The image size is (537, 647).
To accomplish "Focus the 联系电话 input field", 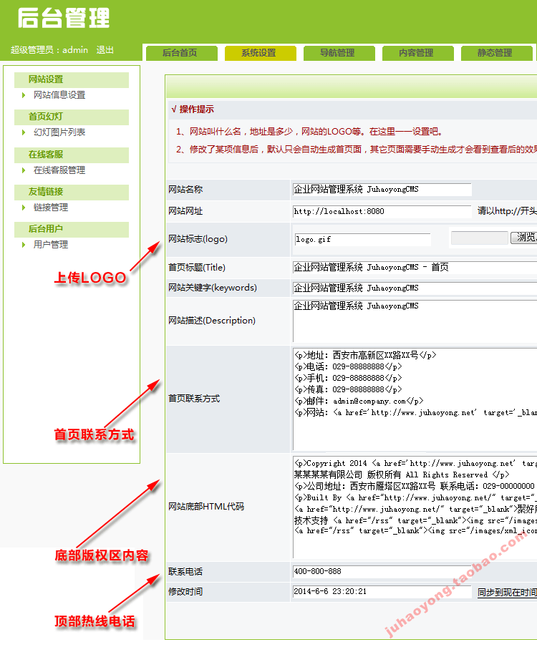I will pyautogui.click(x=382, y=572).
